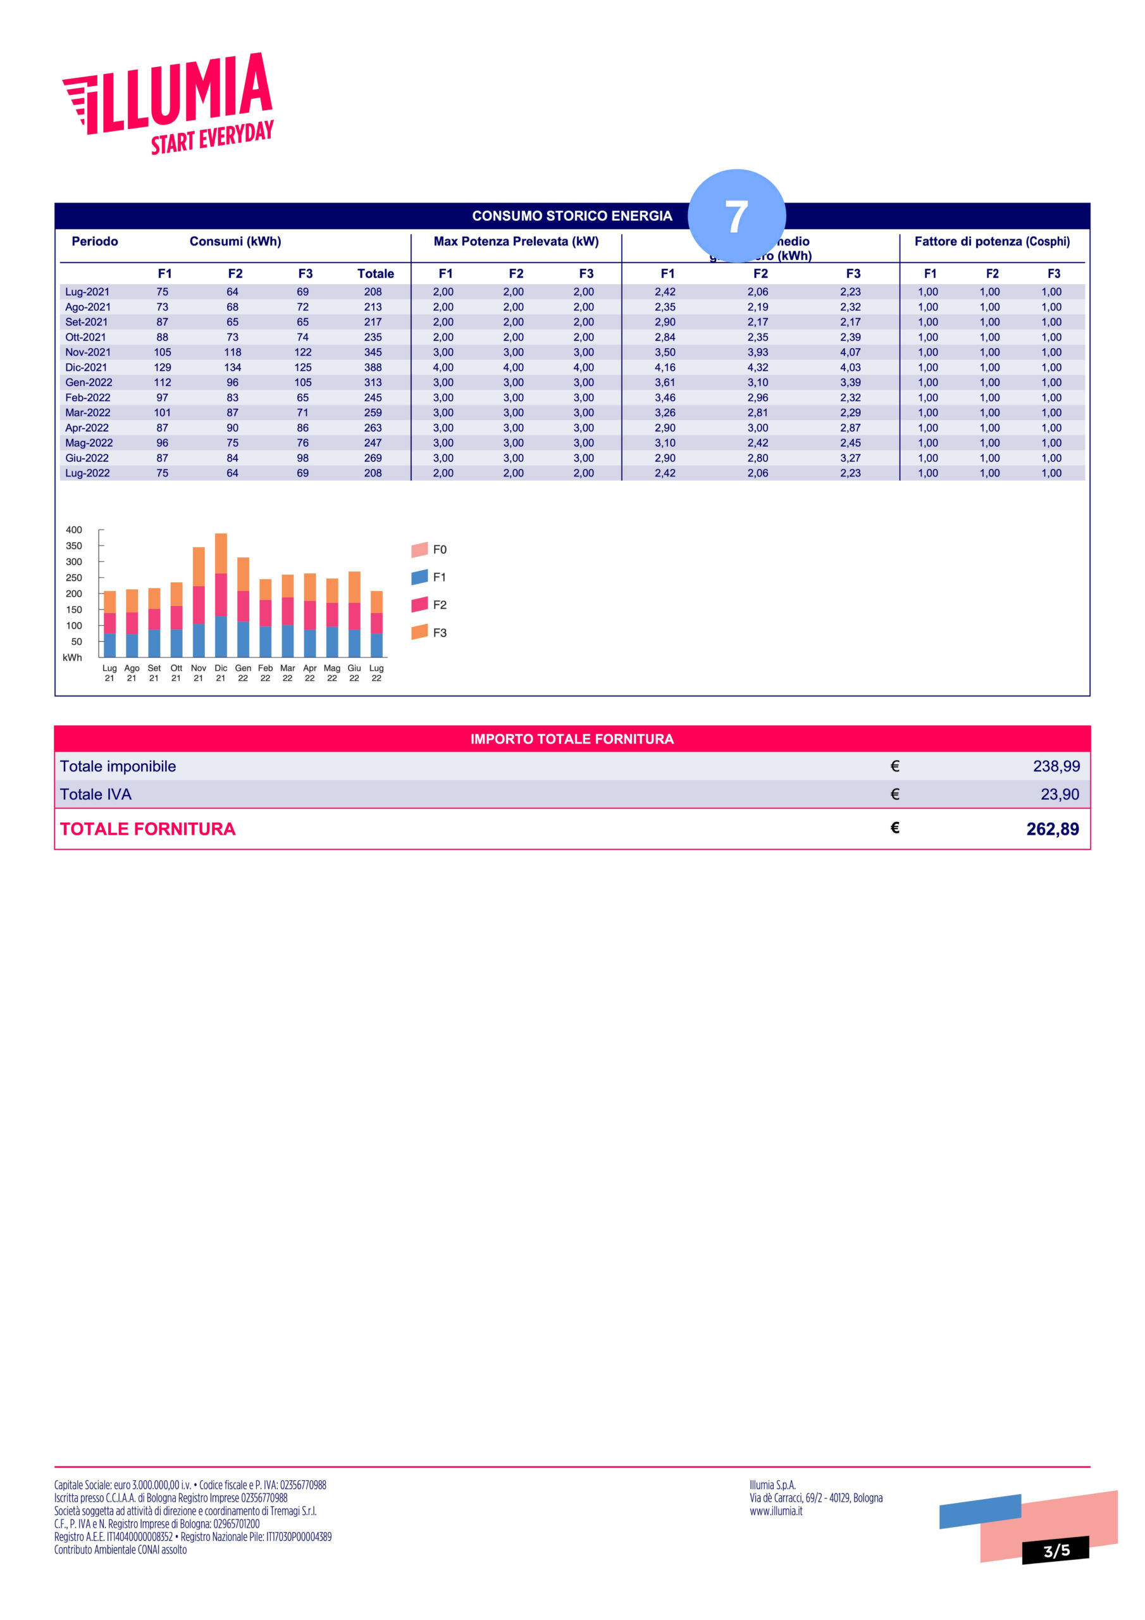The image size is (1145, 1620).
Task: Select the Gen 22 bar in chart
Action: 244,607
